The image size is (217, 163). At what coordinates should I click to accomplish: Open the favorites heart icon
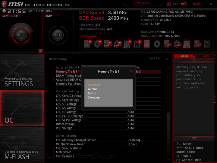click(x=184, y=4)
